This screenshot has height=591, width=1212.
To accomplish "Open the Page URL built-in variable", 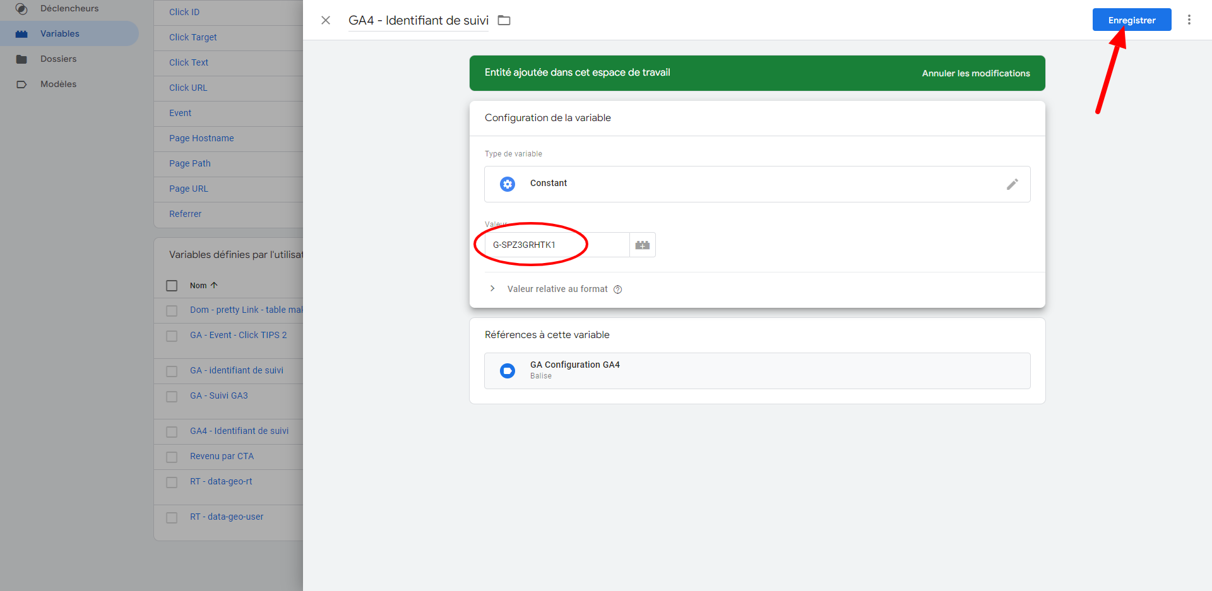I will 188,189.
